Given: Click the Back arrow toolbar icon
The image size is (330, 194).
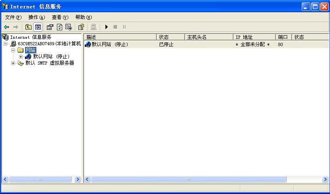Looking at the screenshot, I should click(6, 27).
